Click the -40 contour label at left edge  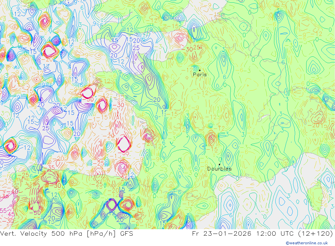13,191
